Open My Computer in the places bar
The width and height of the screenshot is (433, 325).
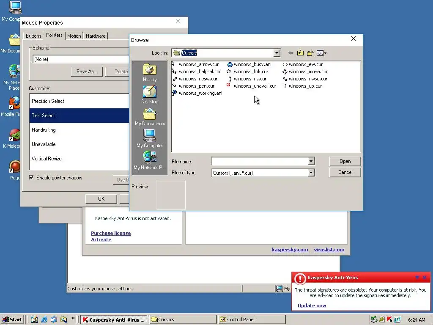click(x=150, y=139)
